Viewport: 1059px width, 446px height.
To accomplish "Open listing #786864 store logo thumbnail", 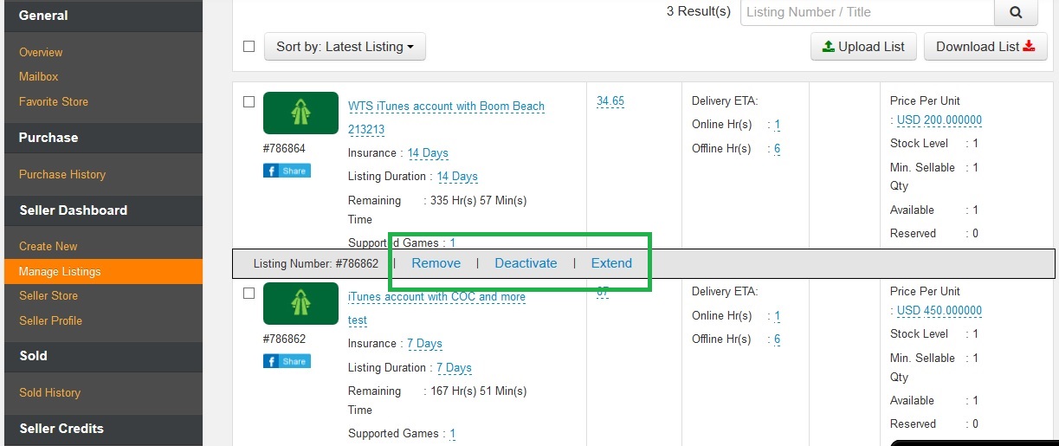I will 300,113.
